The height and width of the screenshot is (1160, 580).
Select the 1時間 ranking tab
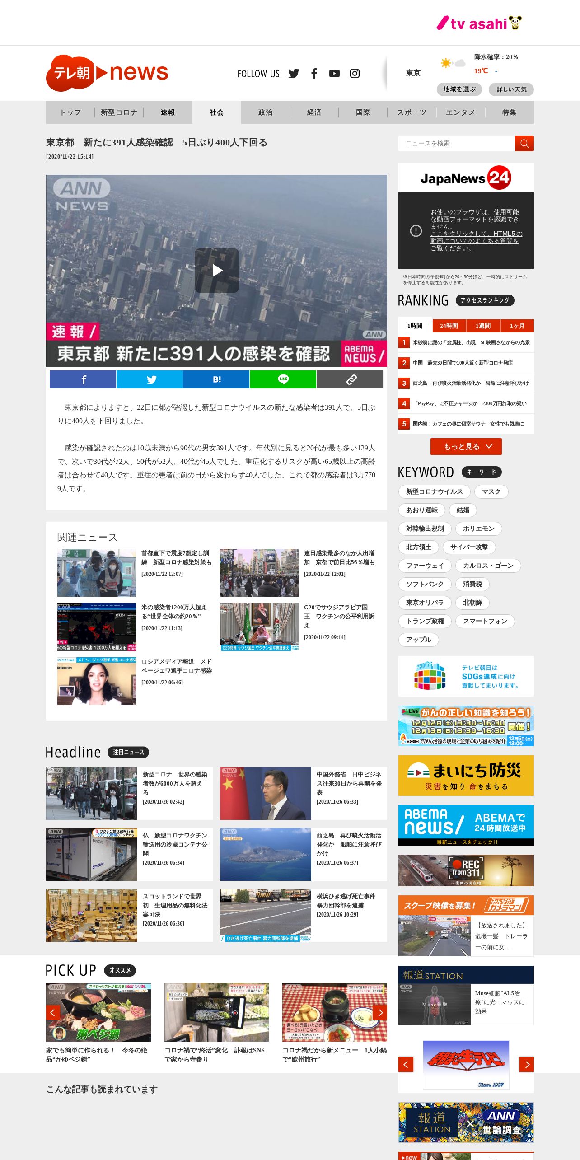pos(415,326)
